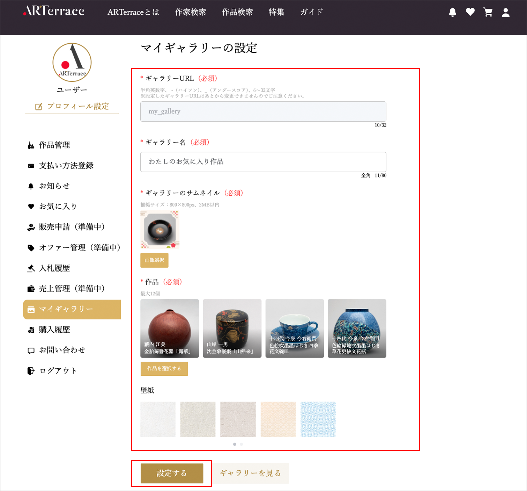Click the ギャラリーを見る button
Screen dimensions: 527x491
click(x=250, y=473)
